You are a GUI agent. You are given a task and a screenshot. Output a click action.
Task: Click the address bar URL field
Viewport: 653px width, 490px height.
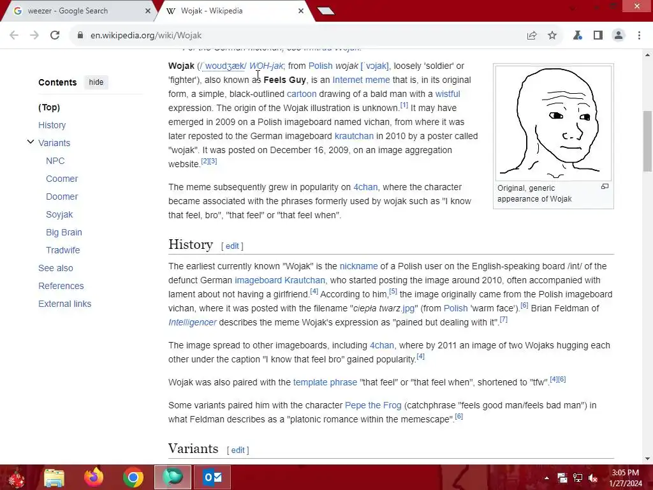[x=300, y=36]
